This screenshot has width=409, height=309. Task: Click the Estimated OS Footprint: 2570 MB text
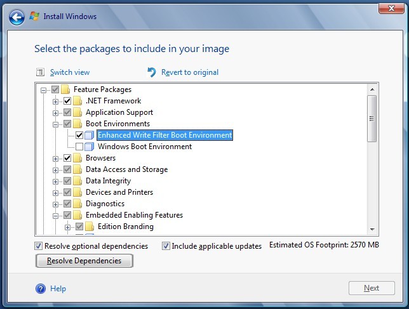[324, 245]
